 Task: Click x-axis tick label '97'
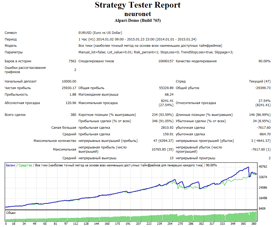pos(66,224)
